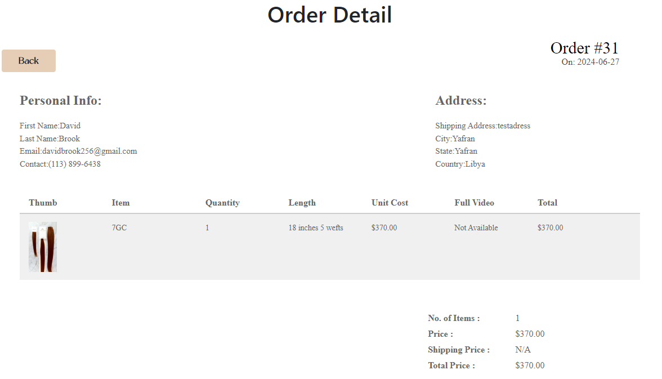This screenshot has width=662, height=379.
Task: Click the Item column header
Action: pyautogui.click(x=120, y=203)
